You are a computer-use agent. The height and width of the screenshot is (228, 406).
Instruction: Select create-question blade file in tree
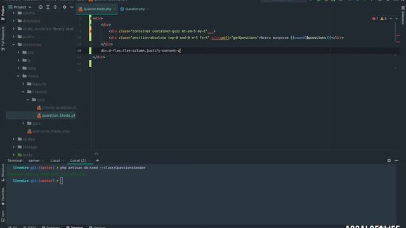pos(56,108)
